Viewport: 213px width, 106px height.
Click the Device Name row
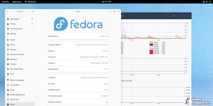78,36
